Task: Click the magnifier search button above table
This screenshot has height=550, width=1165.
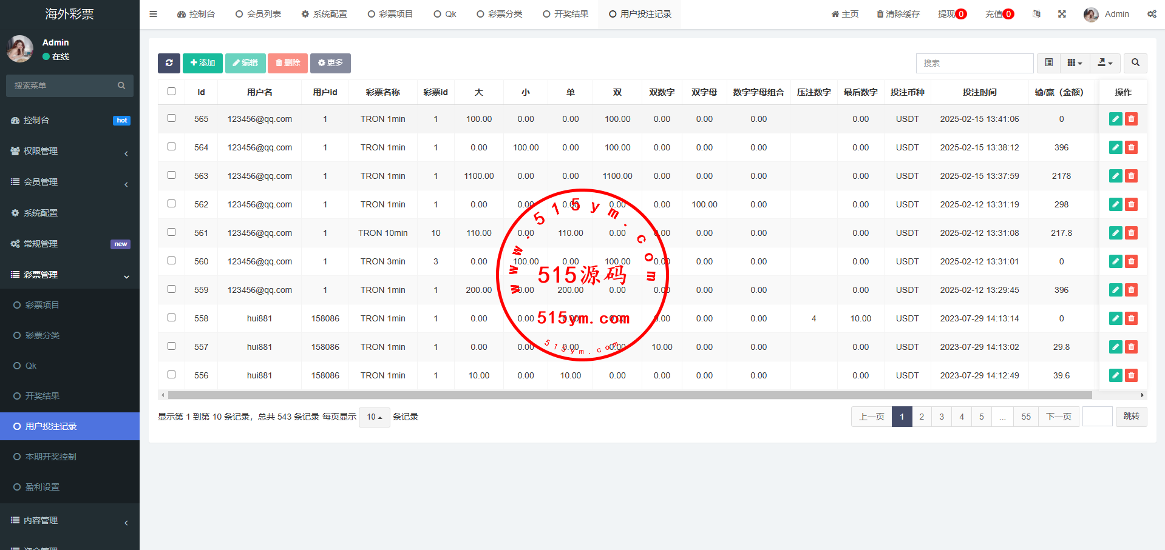Action: pyautogui.click(x=1135, y=63)
